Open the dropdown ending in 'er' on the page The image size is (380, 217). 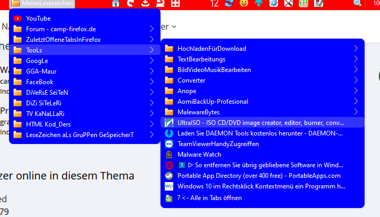tap(168, 27)
